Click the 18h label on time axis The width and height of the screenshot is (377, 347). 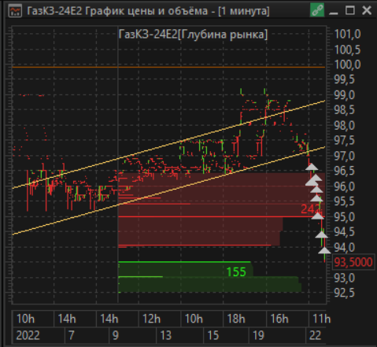236,319
